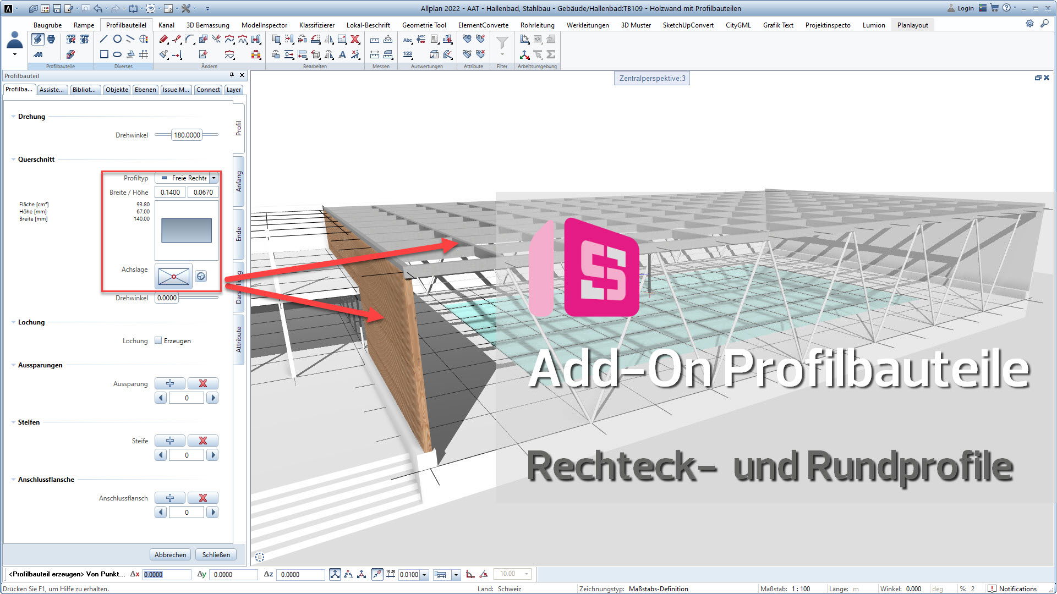
Task: Choose the Rectangle tool in Diverses
Action: click(104, 55)
